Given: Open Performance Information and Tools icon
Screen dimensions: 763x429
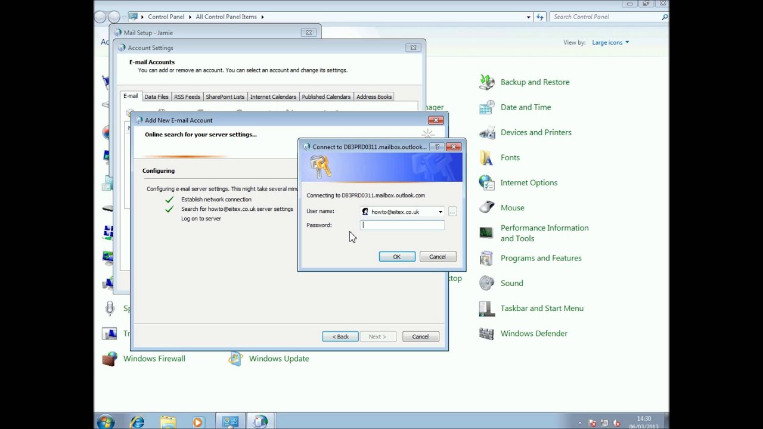Looking at the screenshot, I should [x=486, y=233].
